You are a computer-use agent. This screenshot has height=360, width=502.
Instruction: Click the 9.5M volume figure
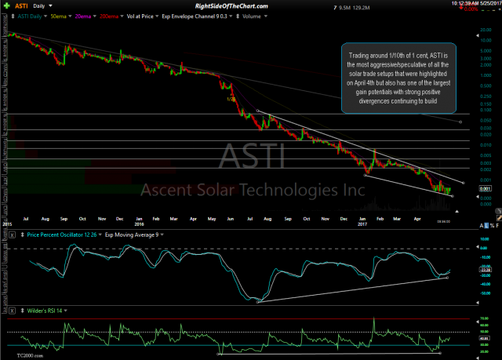click(344, 8)
